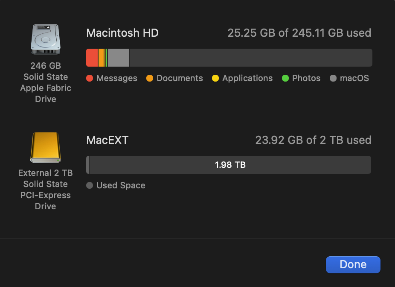Click the gray macOS segment in storage bar

[119, 58]
